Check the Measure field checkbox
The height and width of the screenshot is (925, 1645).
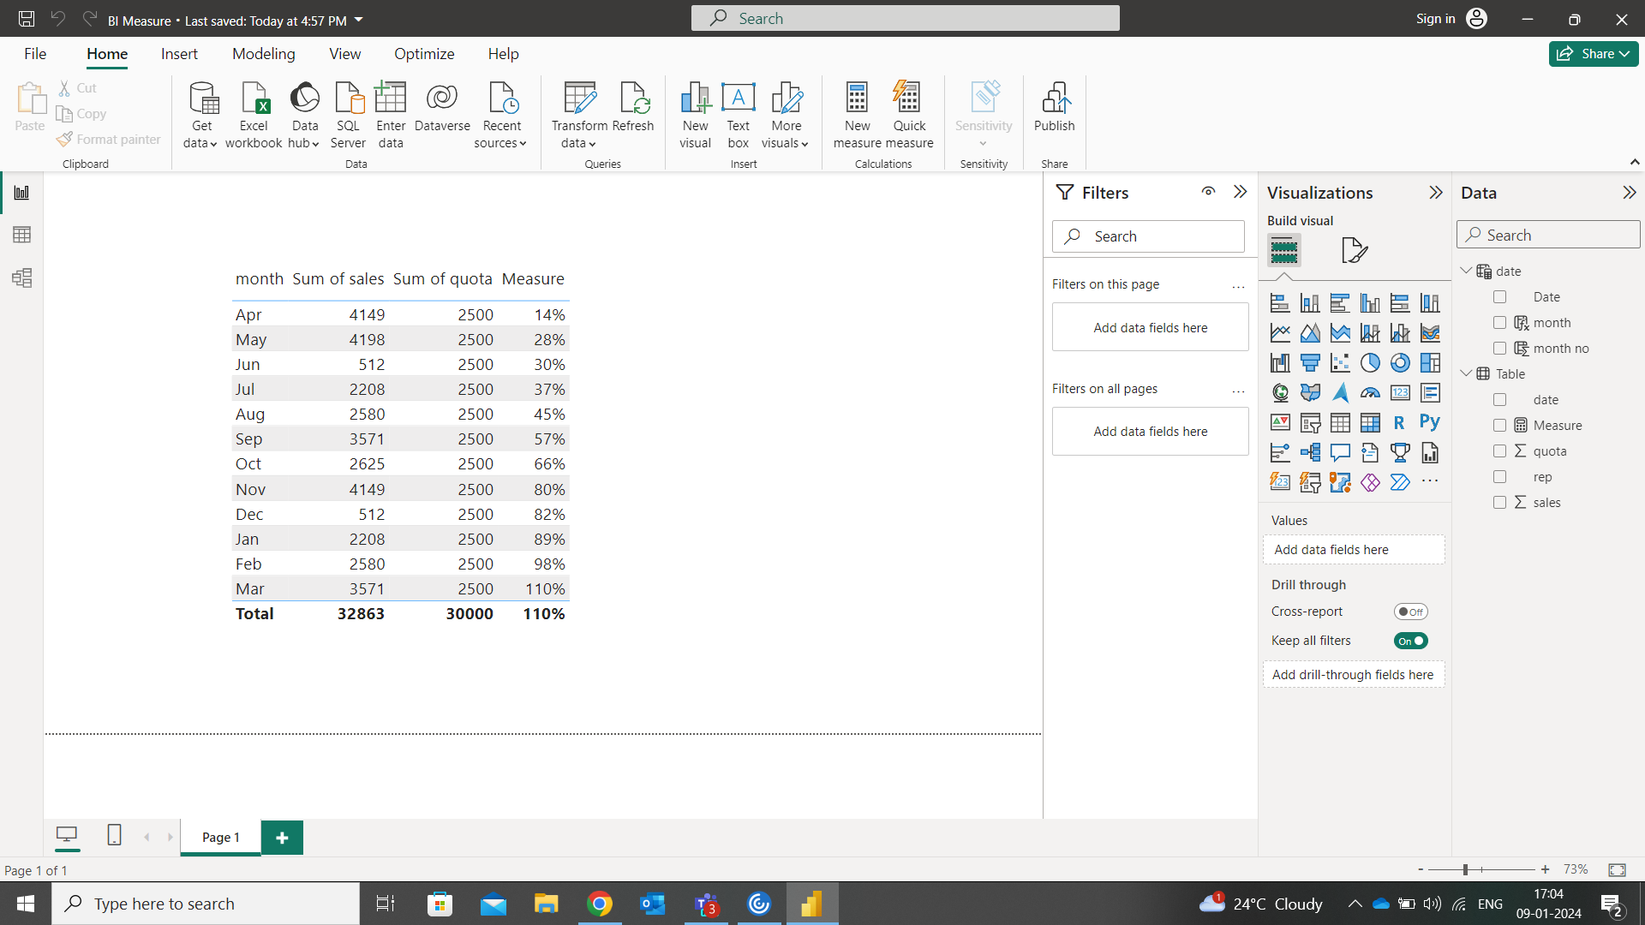pyautogui.click(x=1499, y=426)
